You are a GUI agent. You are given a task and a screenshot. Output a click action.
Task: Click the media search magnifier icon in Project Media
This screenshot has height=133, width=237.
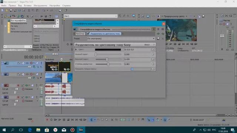click(22, 16)
